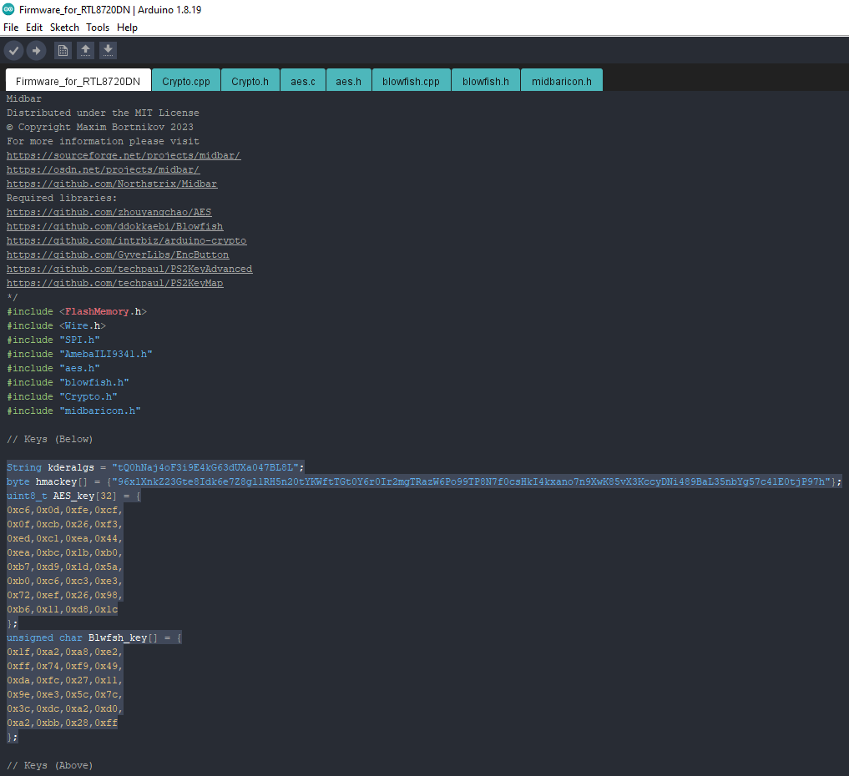Switch to the aes.c tab
Viewport: 849px width, 776px height.
[x=302, y=80]
